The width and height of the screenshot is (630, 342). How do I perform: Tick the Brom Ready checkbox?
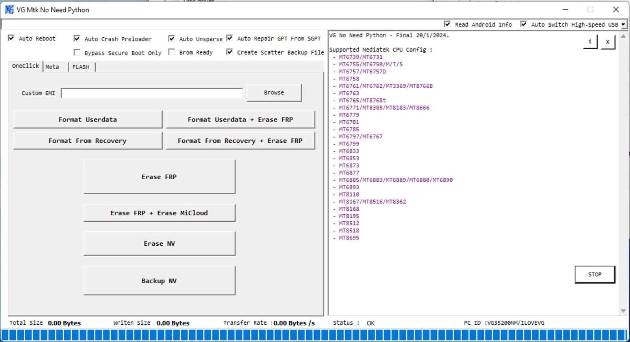tap(172, 52)
